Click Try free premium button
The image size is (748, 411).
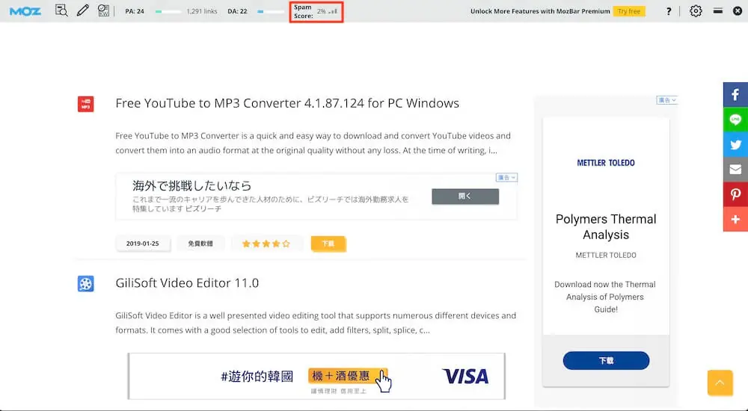point(629,11)
